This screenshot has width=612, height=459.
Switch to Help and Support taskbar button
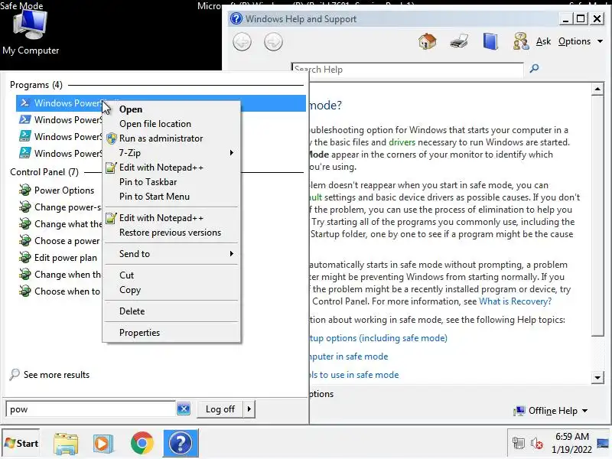(x=181, y=443)
